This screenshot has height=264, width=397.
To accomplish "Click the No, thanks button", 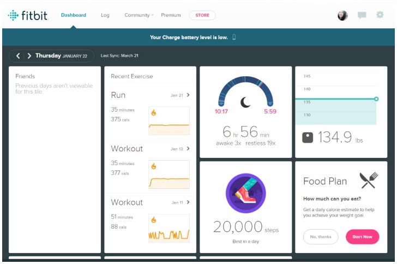I will click(x=321, y=237).
